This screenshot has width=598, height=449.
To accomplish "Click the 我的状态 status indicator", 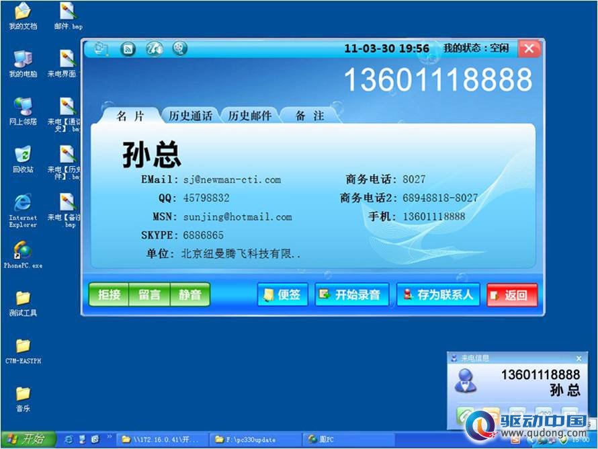I will coord(476,48).
